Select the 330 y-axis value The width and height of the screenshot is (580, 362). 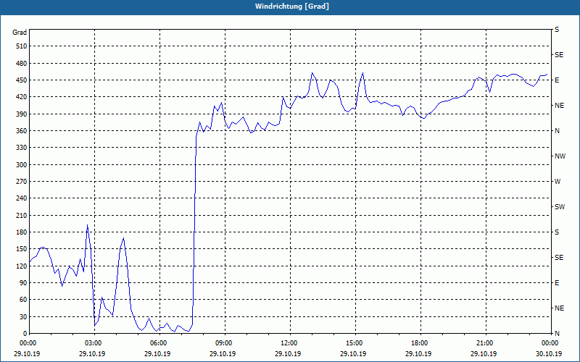[22, 148]
